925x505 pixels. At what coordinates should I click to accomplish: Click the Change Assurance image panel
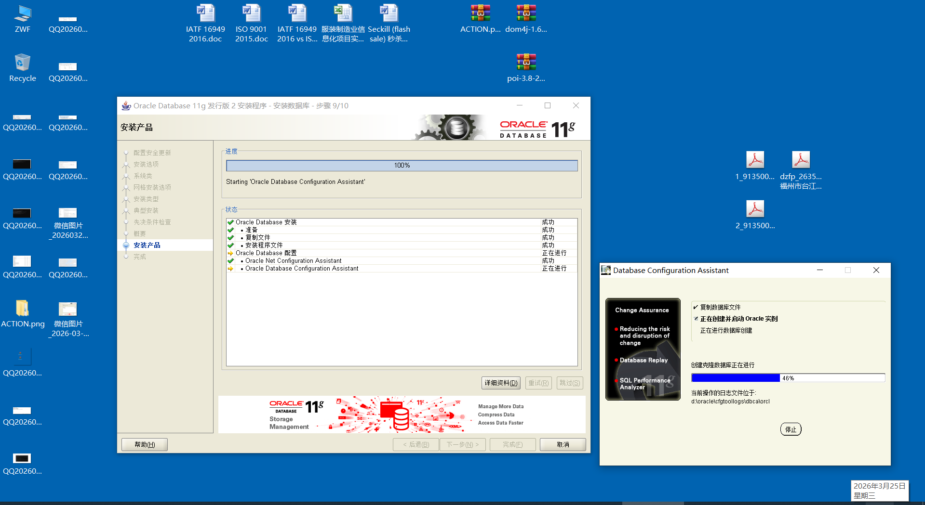tap(643, 349)
